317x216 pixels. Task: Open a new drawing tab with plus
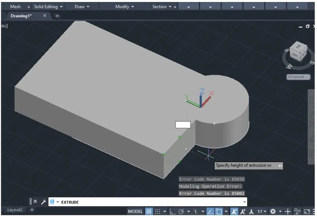coord(57,16)
